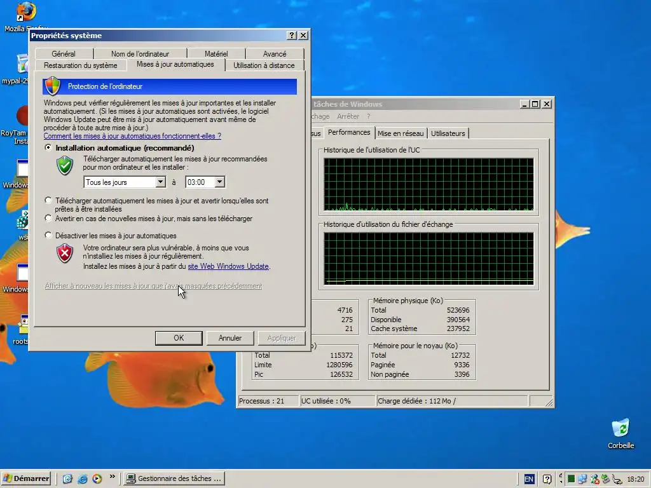Click UC utilisée : 0% status entry

[x=338, y=401]
